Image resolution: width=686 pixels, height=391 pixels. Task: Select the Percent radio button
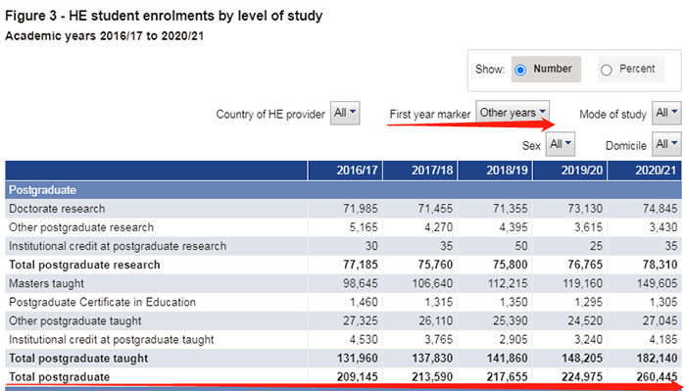click(606, 70)
